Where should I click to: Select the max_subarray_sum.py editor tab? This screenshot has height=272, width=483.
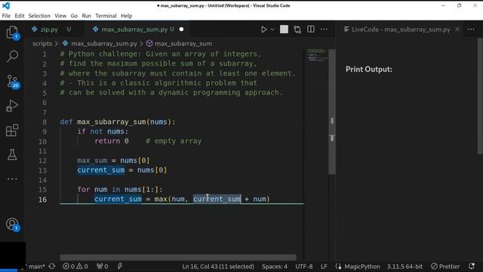[x=134, y=29]
